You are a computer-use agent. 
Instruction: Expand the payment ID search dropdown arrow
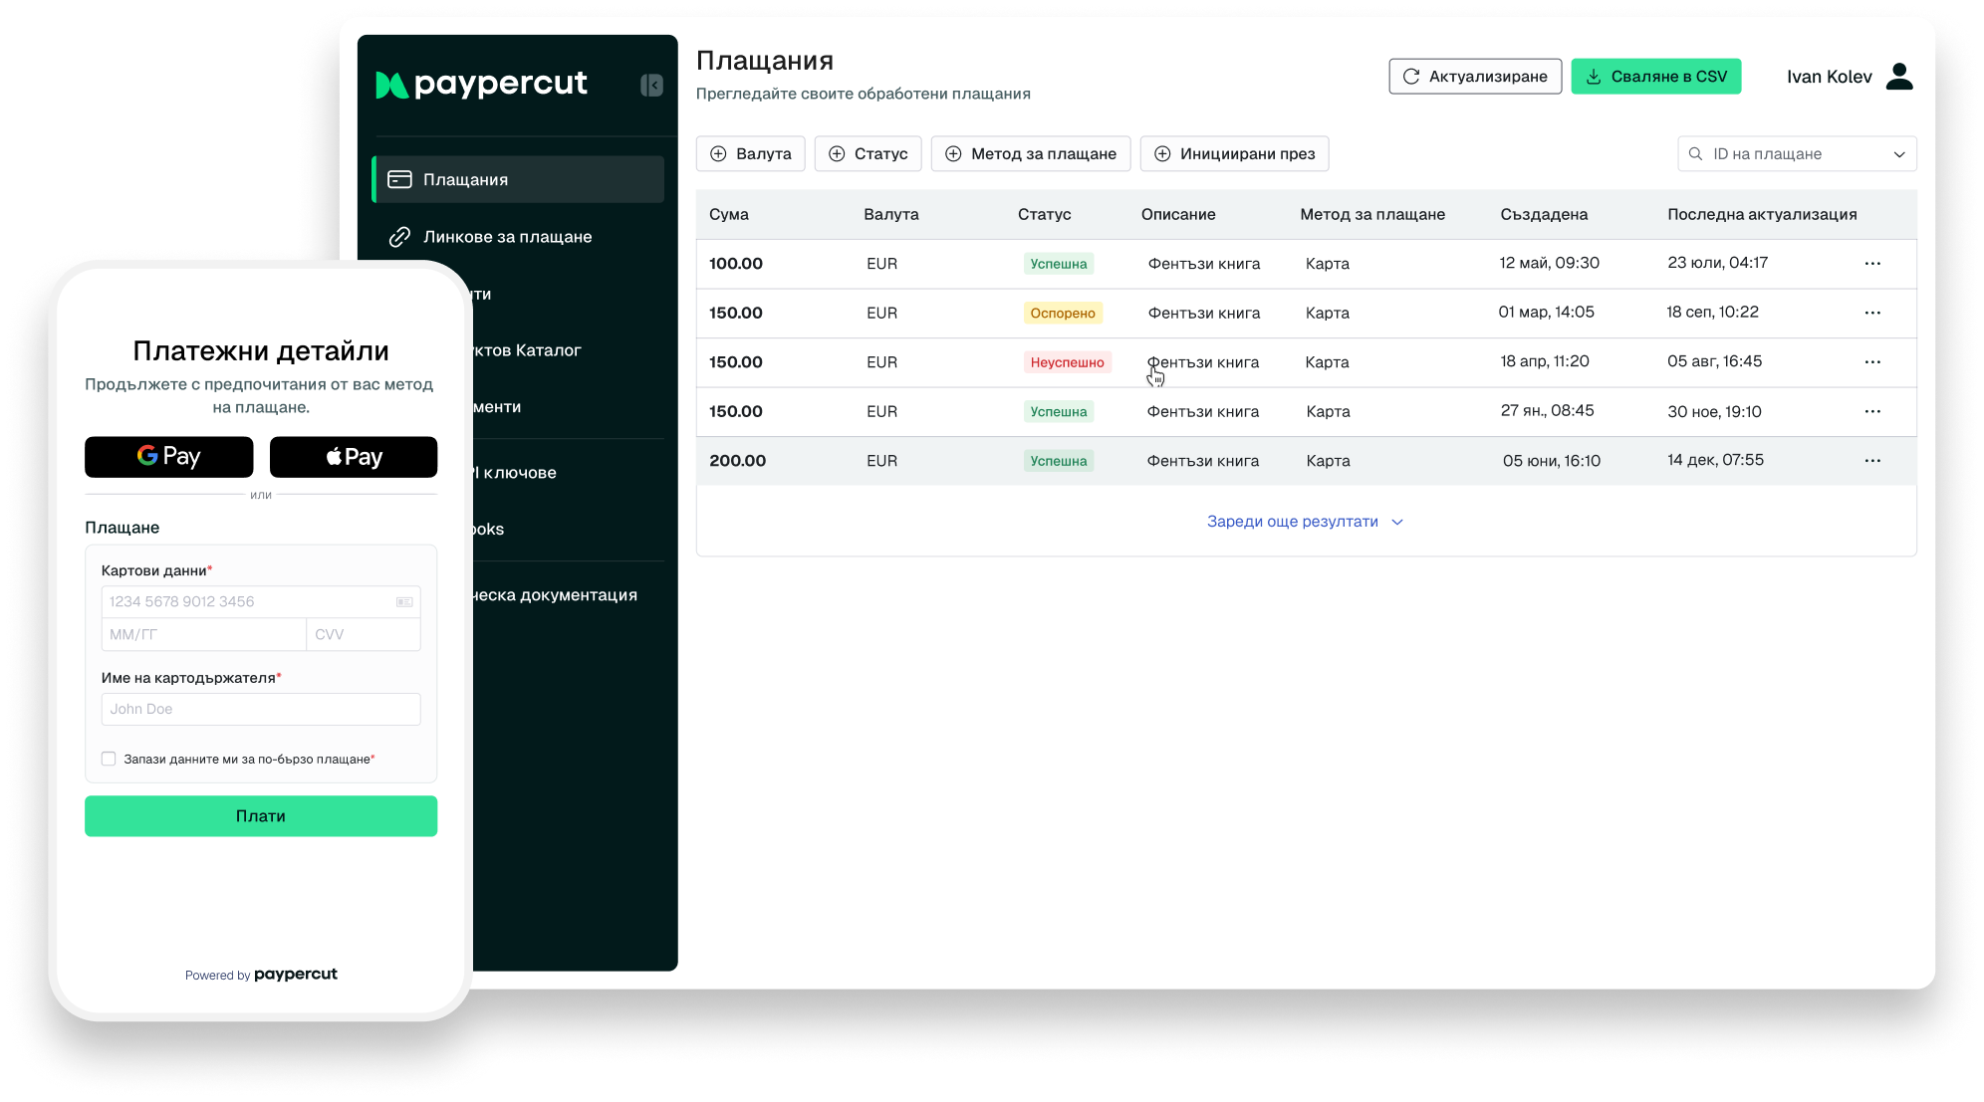click(x=1899, y=154)
